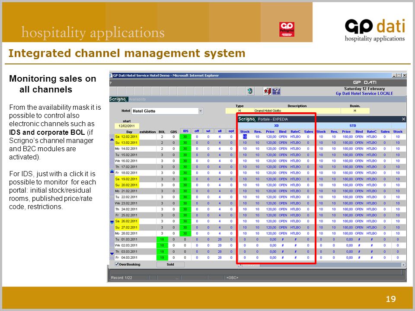Click the all value 28 for We 02.03.2011
Image resolution: width=415 pixels, height=311 pixels.
pos(220,245)
